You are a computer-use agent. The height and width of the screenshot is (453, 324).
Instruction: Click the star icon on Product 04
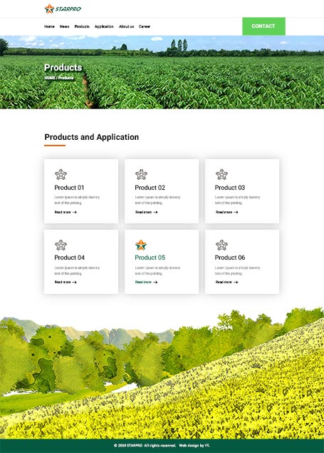point(61,245)
